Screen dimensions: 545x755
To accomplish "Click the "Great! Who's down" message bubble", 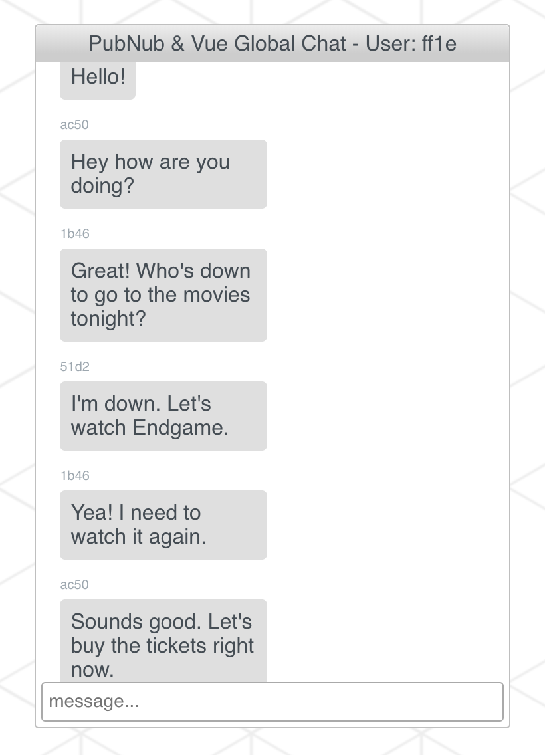I will pos(163,294).
